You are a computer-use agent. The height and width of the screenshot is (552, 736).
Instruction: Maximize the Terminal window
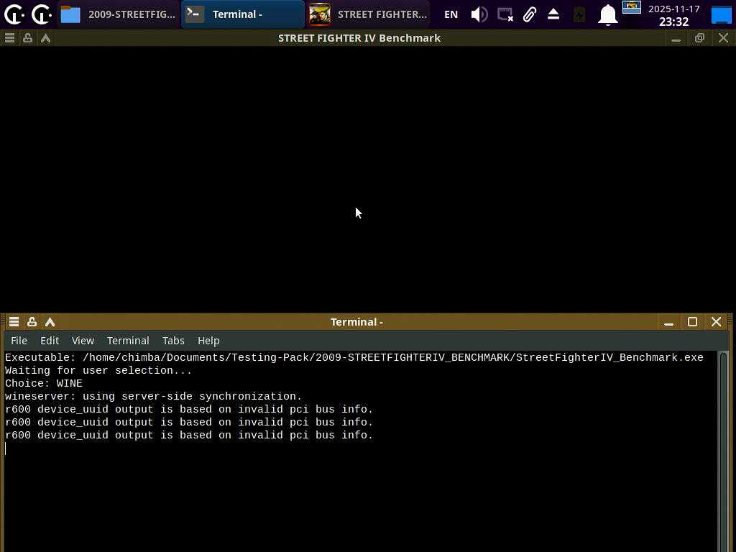point(692,321)
